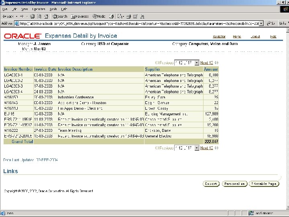
Task: Open the Help menu in the menu bar
Action: [x=64, y=9]
